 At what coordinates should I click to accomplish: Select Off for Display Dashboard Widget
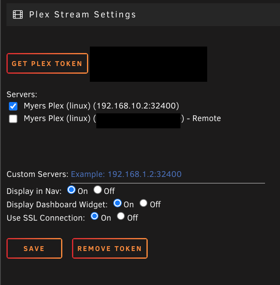(x=144, y=203)
